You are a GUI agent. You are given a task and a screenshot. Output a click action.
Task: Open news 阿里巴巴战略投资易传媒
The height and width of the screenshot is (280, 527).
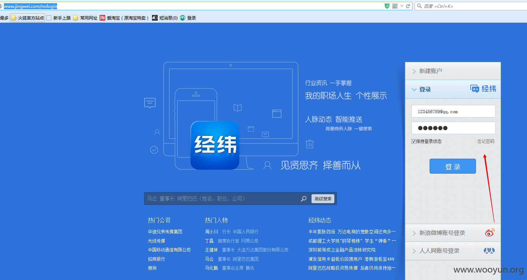[x=352, y=268]
